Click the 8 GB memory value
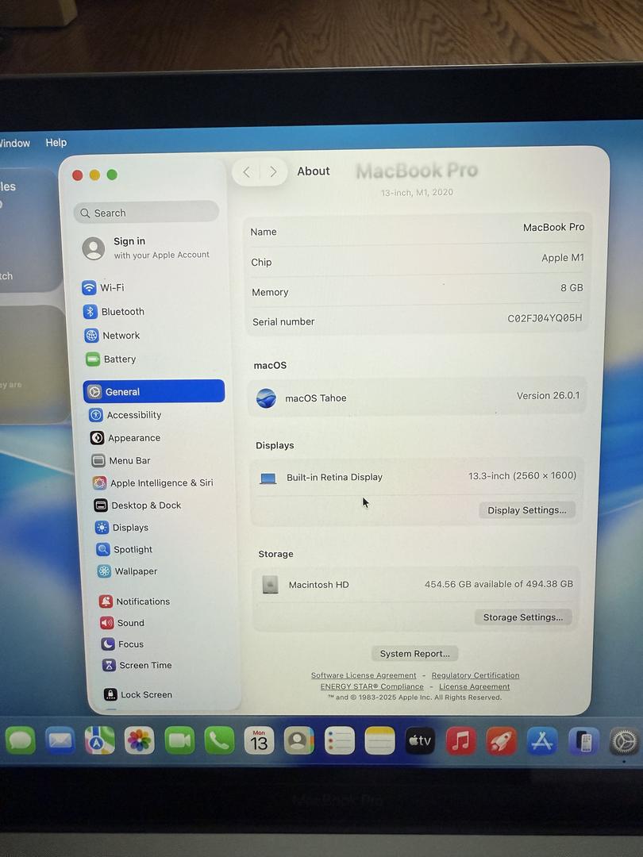This screenshot has height=857, width=643. [x=572, y=287]
